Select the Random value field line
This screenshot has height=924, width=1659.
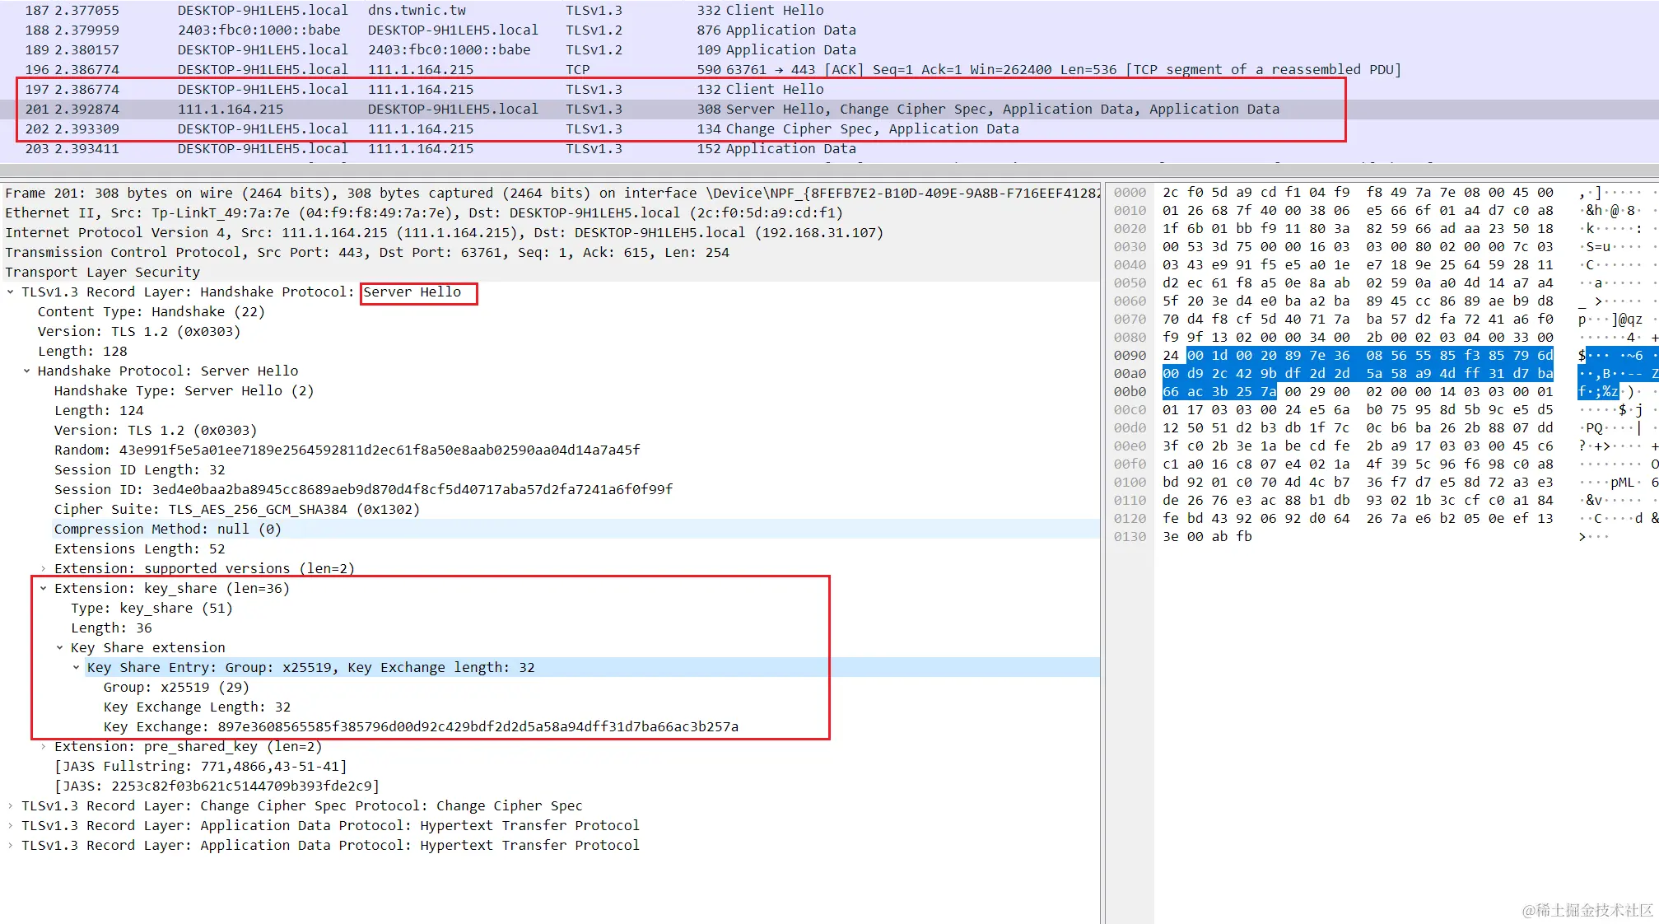[346, 450]
